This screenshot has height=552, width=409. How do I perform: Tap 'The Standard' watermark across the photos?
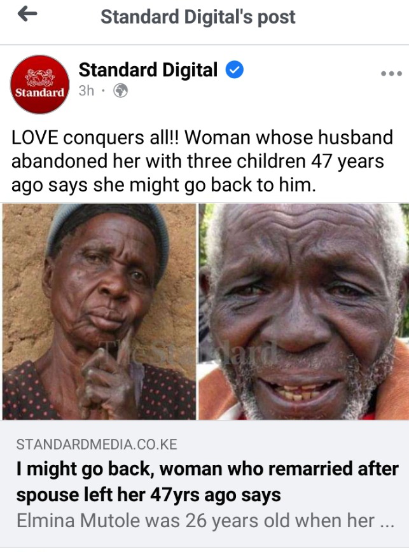click(x=187, y=352)
